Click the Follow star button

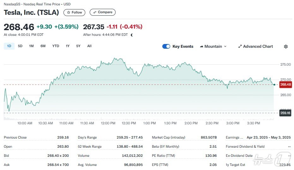pyautogui.click(x=74, y=12)
